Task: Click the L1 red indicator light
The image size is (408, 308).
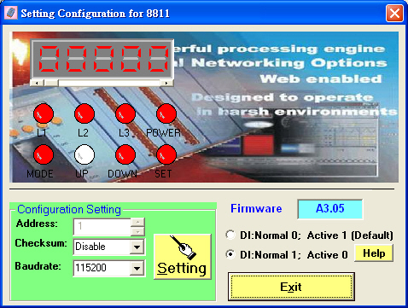Action: click(44, 113)
